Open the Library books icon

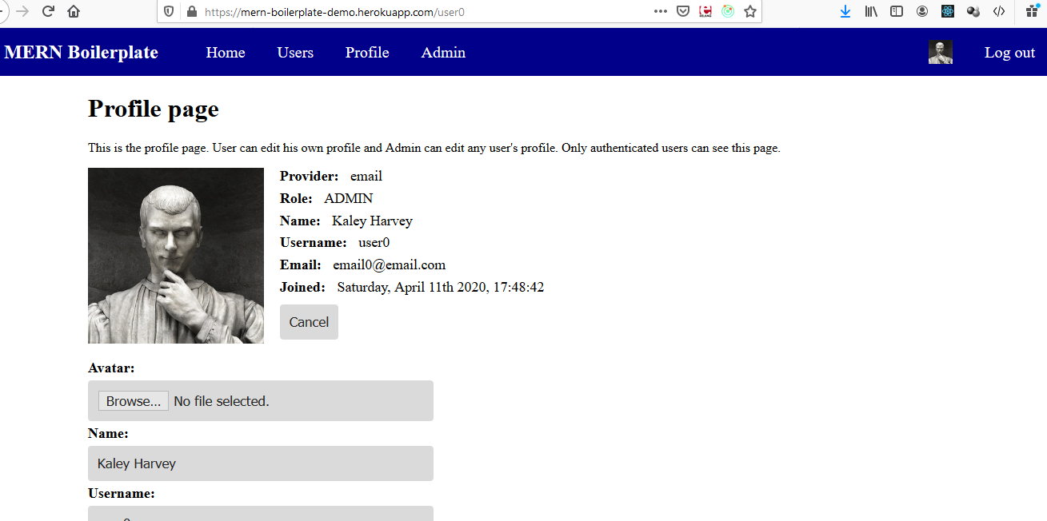tap(871, 11)
